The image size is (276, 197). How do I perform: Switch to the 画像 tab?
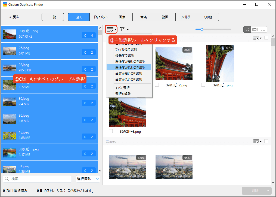[x=122, y=17]
